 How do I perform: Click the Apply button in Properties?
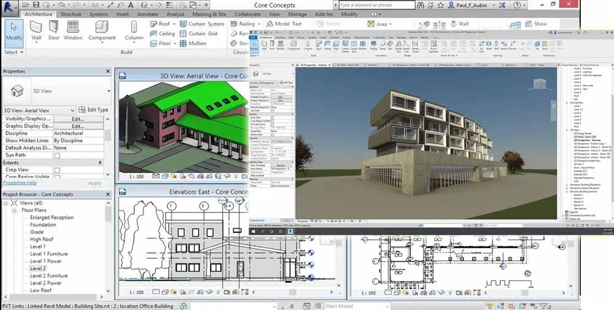click(x=95, y=183)
